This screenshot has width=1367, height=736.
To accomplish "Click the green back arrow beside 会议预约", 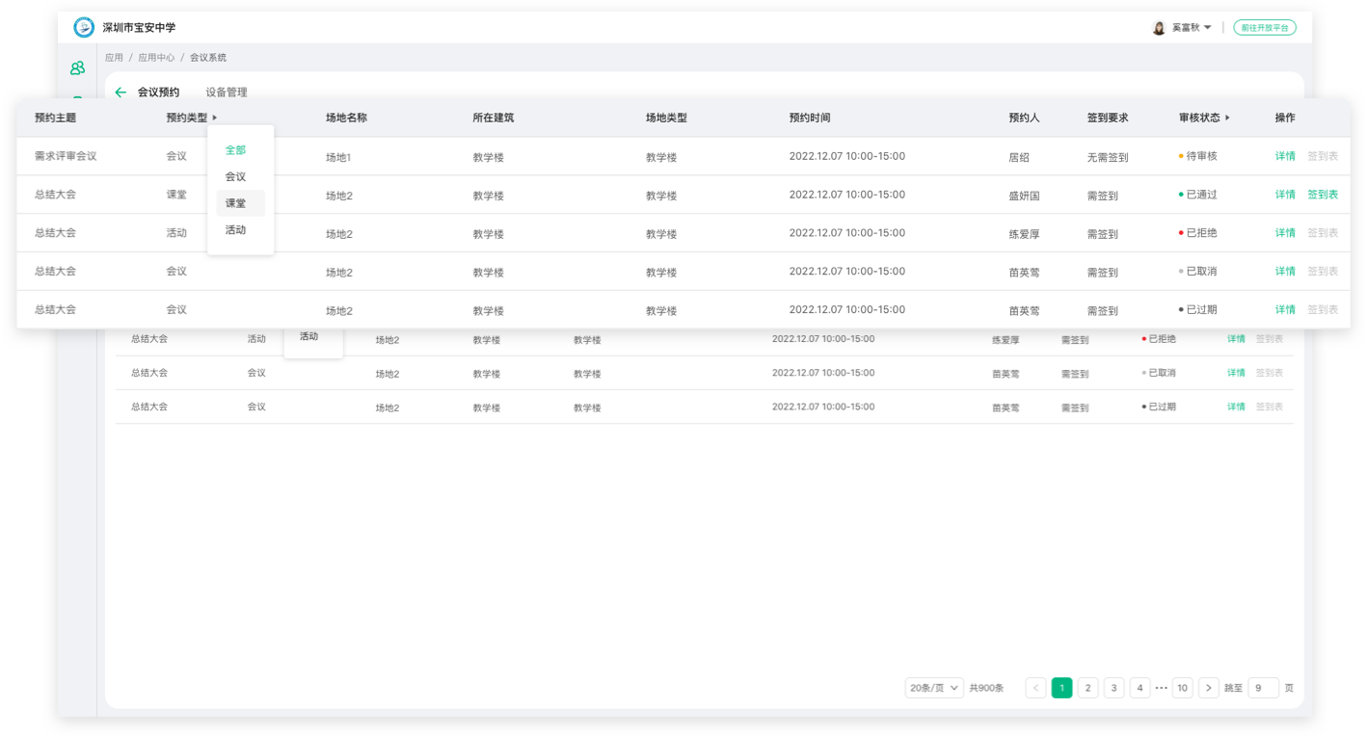I will (x=121, y=92).
